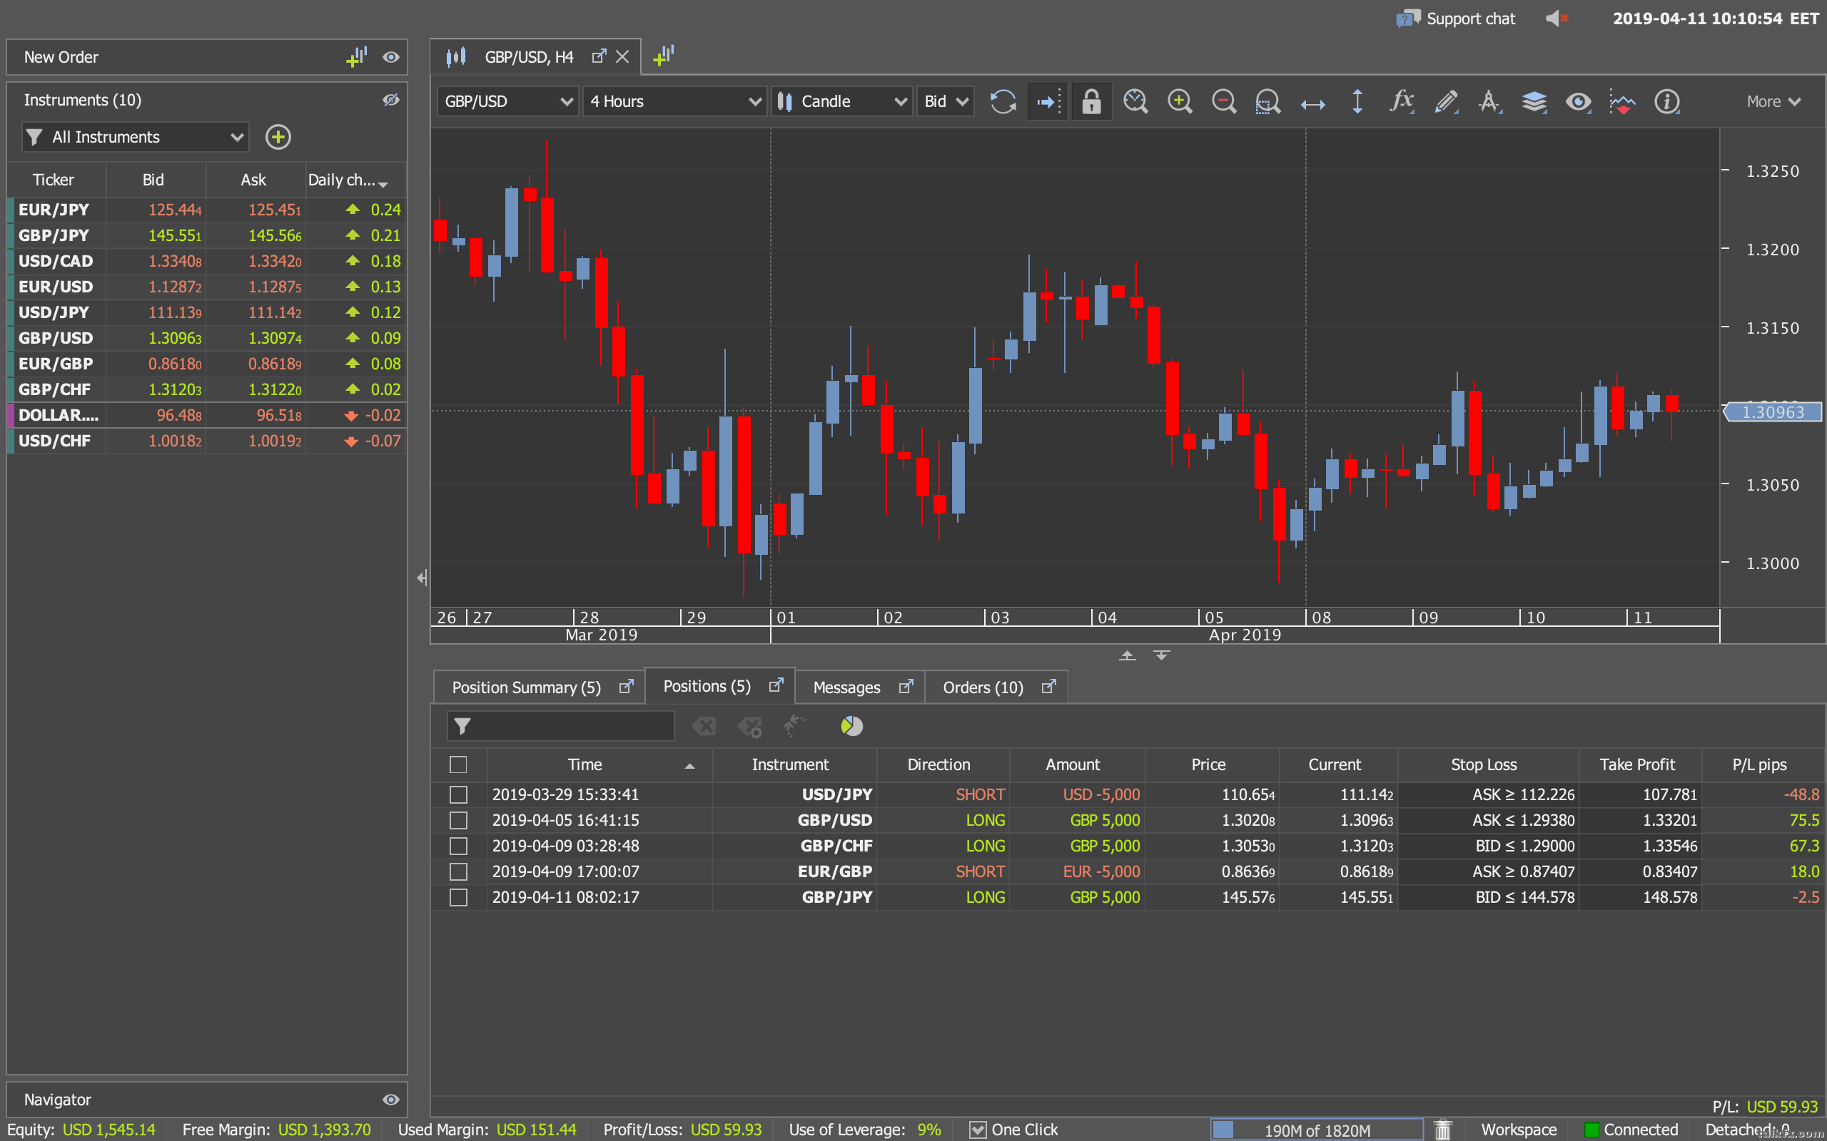Expand the More toolbar menu
1827x1141 pixels.
(1773, 101)
